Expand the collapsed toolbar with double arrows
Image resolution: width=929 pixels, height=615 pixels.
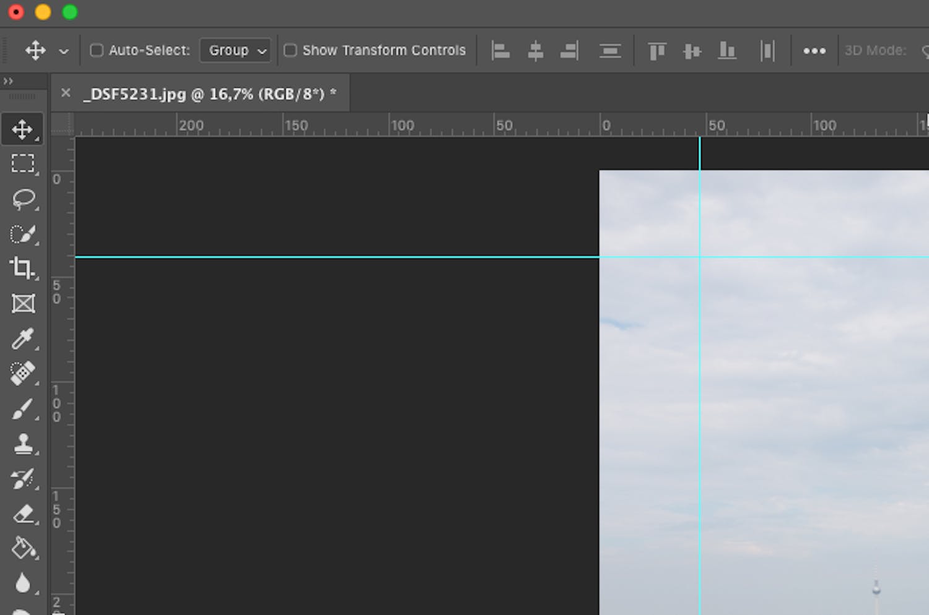click(x=8, y=81)
